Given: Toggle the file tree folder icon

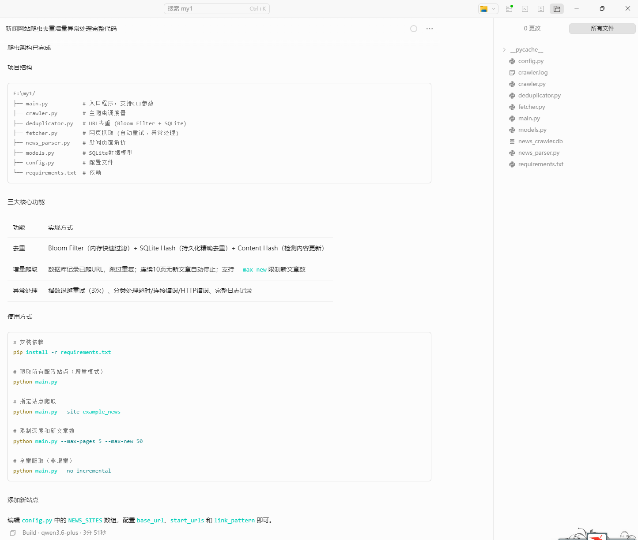Looking at the screenshot, I should pos(557,9).
